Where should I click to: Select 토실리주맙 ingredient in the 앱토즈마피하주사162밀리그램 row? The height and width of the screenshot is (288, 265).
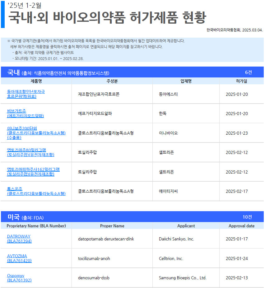87,172
